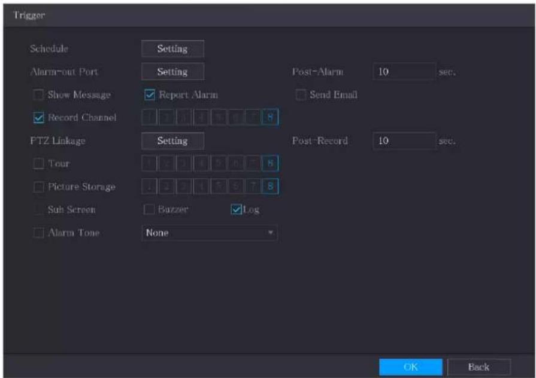Toggle the Sub Screen checkbox
This screenshot has width=536, height=378.
(x=38, y=209)
